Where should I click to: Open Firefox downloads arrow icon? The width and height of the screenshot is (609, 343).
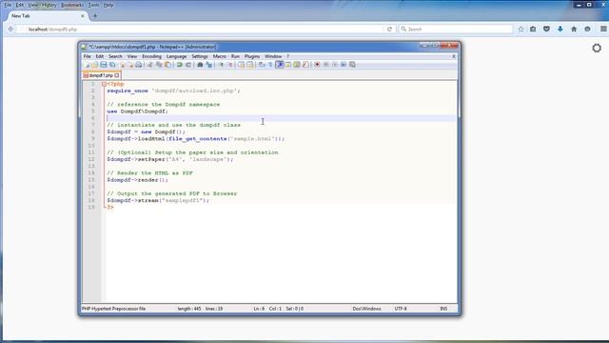point(560,30)
